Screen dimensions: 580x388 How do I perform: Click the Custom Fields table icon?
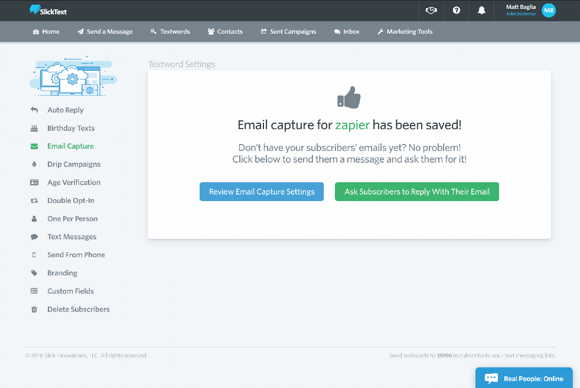point(34,291)
